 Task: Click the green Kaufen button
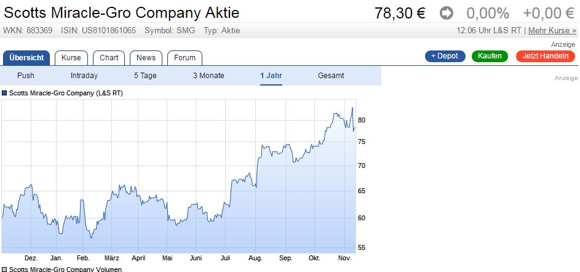click(490, 56)
